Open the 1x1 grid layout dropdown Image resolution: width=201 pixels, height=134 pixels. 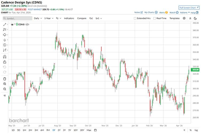[99, 18]
